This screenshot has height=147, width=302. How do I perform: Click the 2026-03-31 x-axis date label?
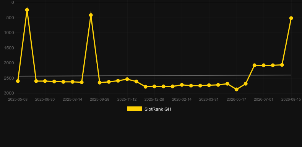[x=209, y=100]
